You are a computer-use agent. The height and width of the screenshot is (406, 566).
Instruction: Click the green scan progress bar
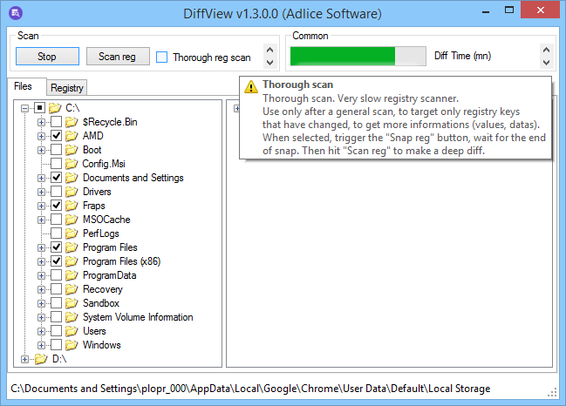click(358, 57)
